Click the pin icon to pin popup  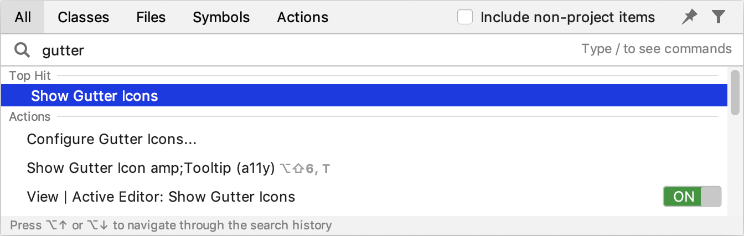689,17
